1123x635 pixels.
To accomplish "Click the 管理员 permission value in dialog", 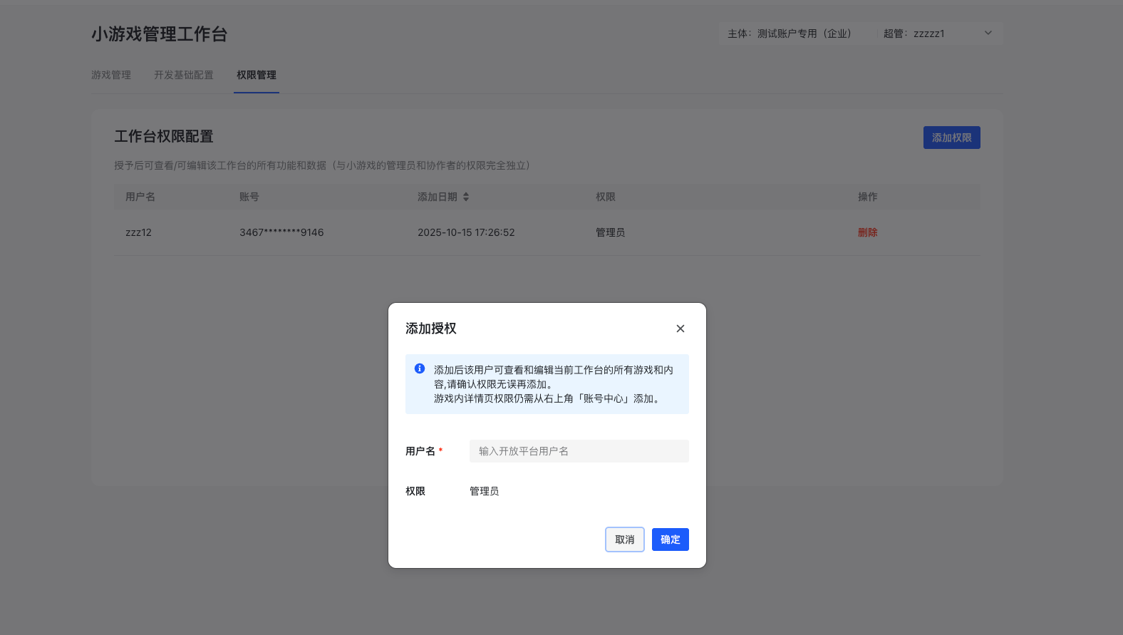I will [484, 491].
